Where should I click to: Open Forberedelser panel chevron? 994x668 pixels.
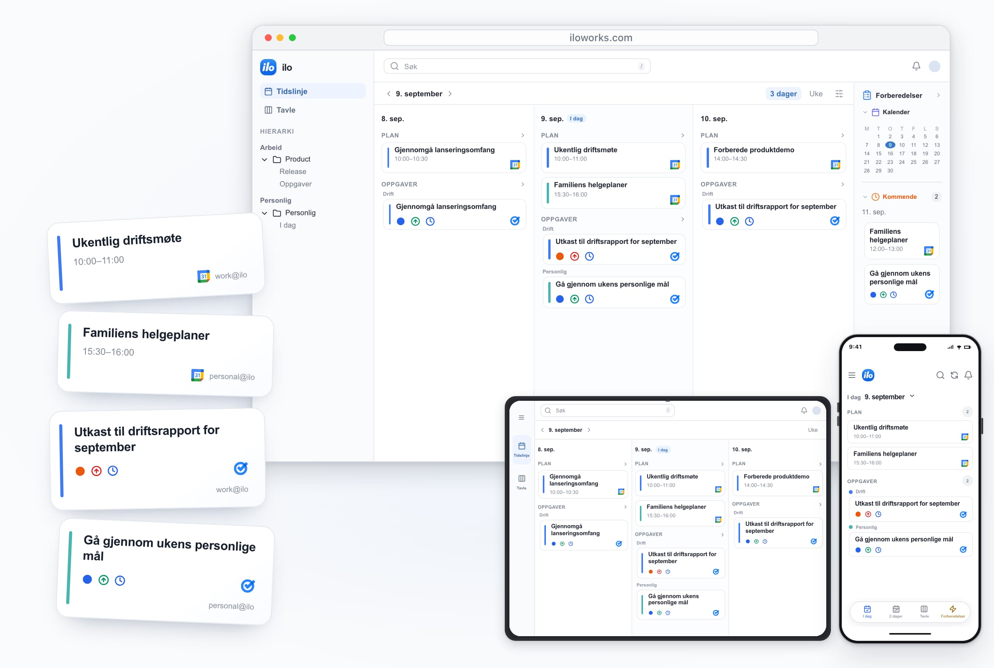938,96
